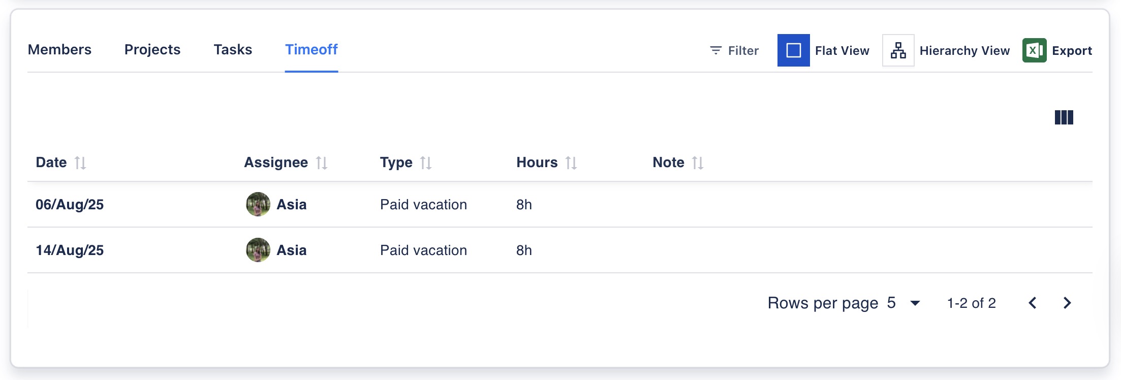The image size is (1121, 380).
Task: Go to the previous page arrow
Action: click(1033, 303)
